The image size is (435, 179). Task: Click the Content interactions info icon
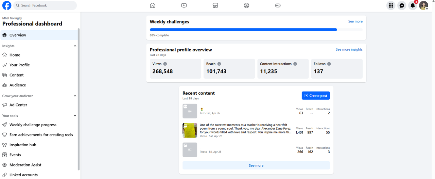[295, 64]
